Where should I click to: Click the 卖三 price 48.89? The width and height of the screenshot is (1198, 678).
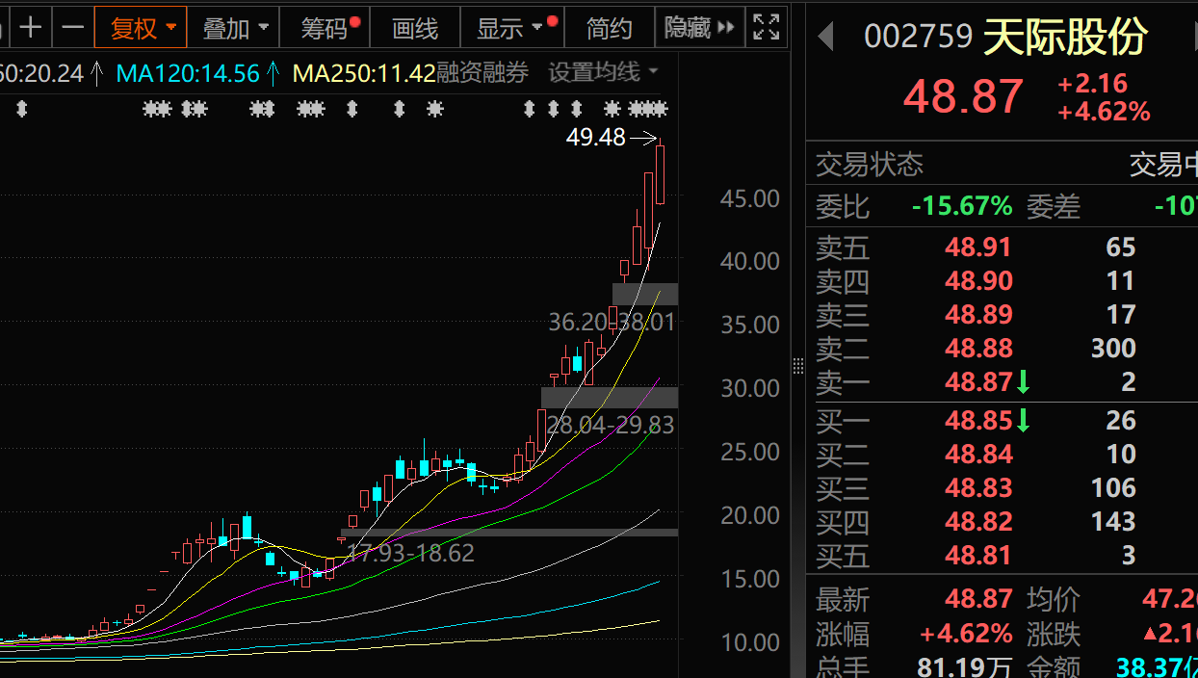[978, 315]
